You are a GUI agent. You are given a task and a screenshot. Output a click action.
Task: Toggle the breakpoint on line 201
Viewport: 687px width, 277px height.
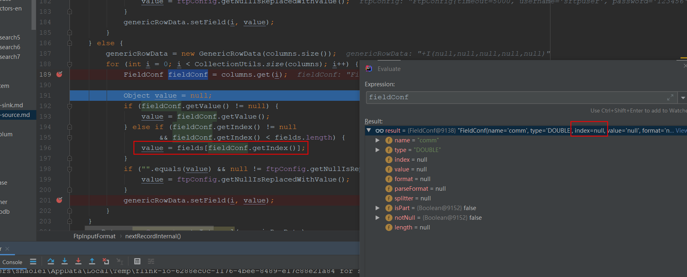(59, 200)
